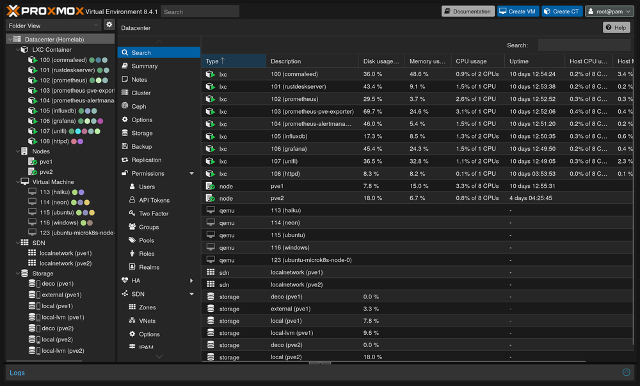Image resolution: width=640 pixels, height=386 pixels.
Task: Click the node icon for pve1 in tree
Action: 32,162
